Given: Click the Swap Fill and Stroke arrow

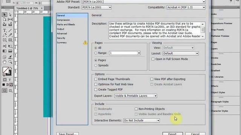Looking at the screenshot, I should tap(11, 68).
